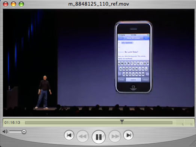
Task: Zoom the window with the green button
Action: point(21,4)
